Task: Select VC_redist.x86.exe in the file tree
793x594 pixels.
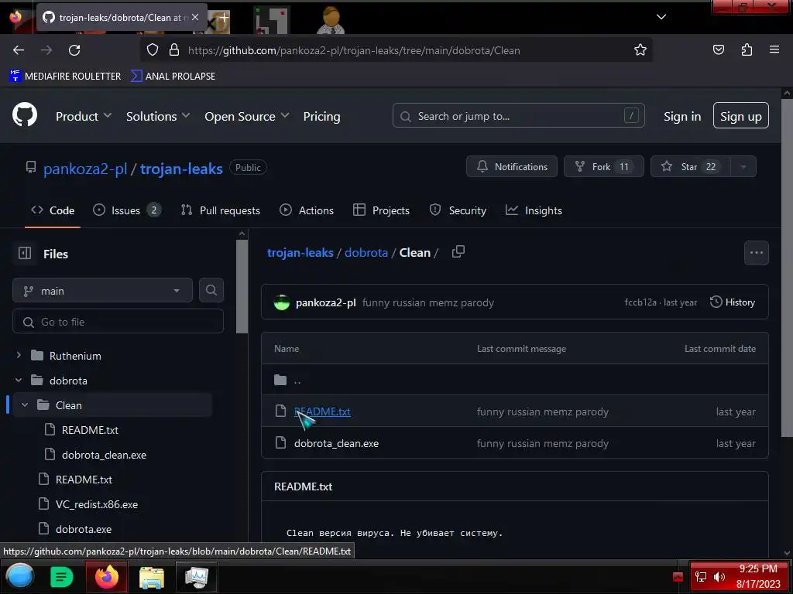Action: coord(97,504)
